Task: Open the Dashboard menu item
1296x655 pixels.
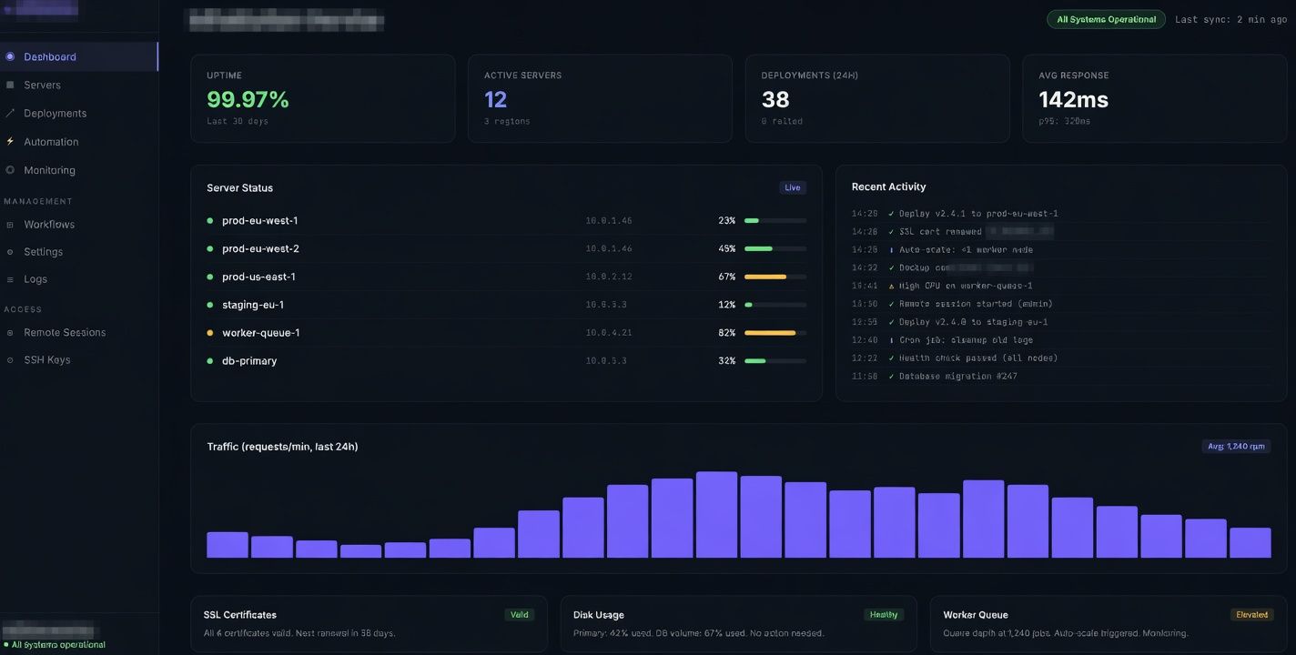Action: click(x=79, y=56)
